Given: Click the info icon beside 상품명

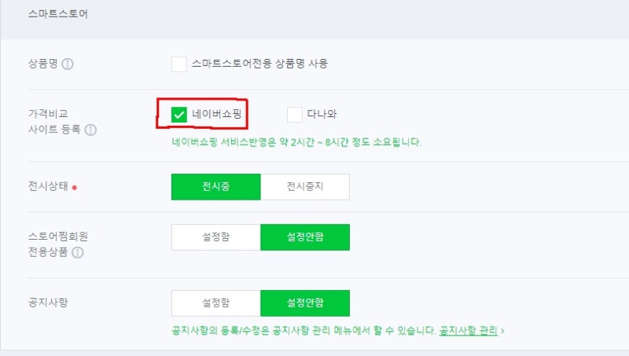Looking at the screenshot, I should (x=68, y=64).
